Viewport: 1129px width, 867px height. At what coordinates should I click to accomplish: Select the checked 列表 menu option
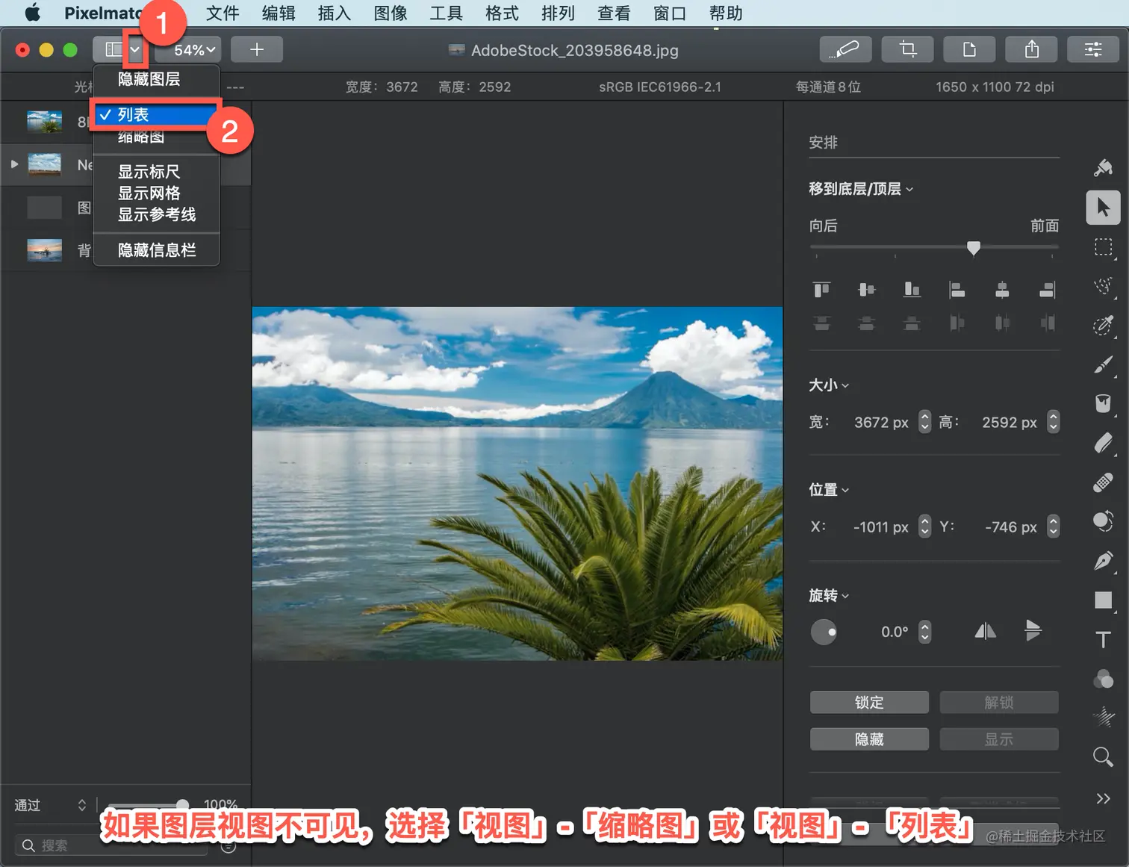(x=156, y=115)
